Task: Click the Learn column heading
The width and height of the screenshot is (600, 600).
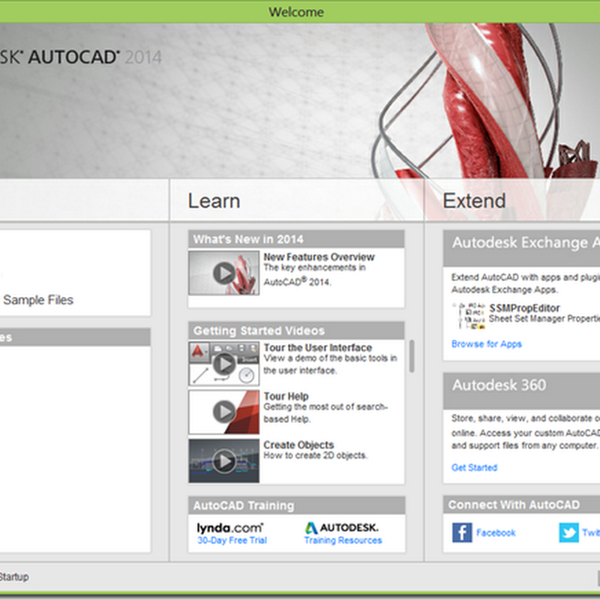Action: [214, 201]
